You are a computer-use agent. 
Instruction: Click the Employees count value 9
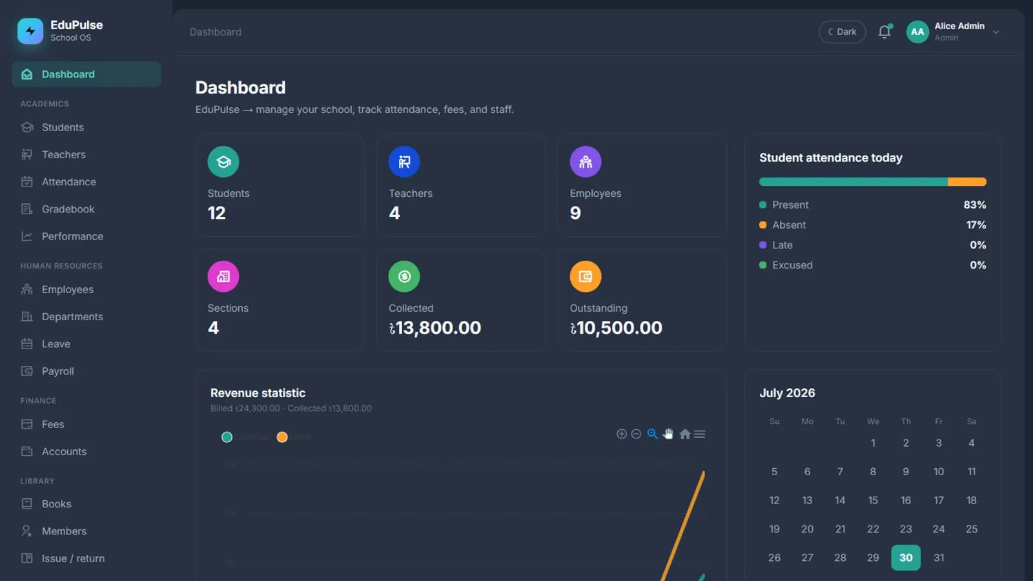point(575,213)
